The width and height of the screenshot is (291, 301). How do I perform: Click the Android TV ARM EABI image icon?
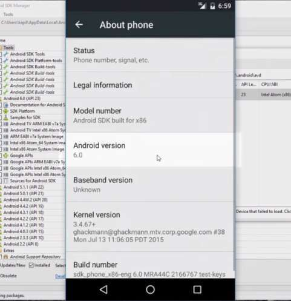coord(6,124)
